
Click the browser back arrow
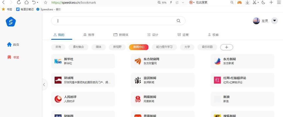pyautogui.click(x=4, y=3)
